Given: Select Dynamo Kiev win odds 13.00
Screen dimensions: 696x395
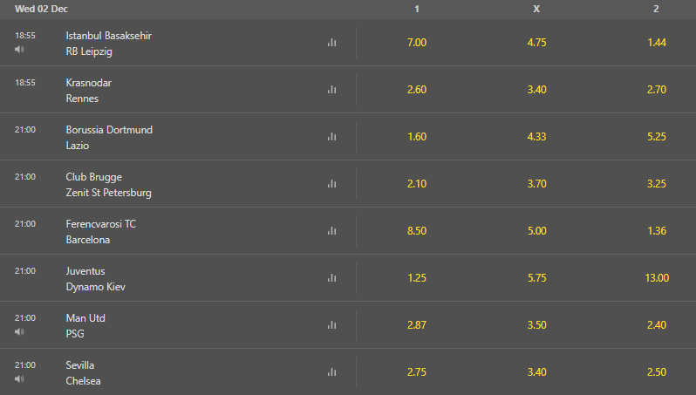Looking at the screenshot, I should pos(657,278).
